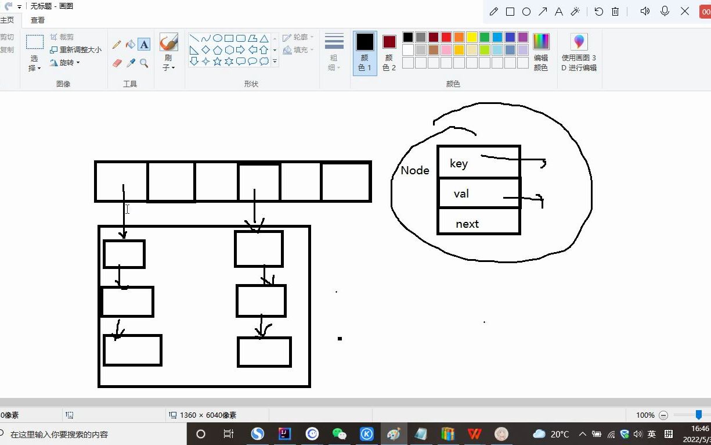
Task: Select Color 1 (颜色 1)
Action: coord(365,53)
